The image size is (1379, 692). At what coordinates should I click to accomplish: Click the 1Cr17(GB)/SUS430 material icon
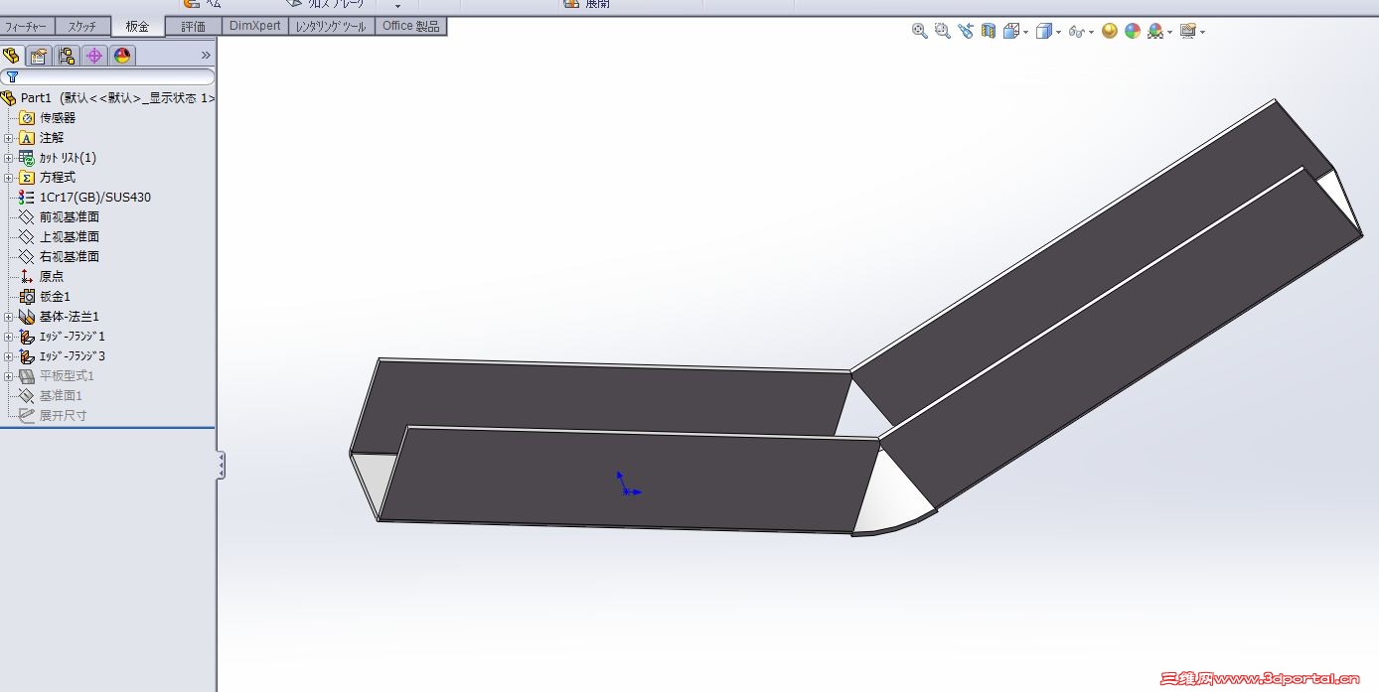[27, 198]
